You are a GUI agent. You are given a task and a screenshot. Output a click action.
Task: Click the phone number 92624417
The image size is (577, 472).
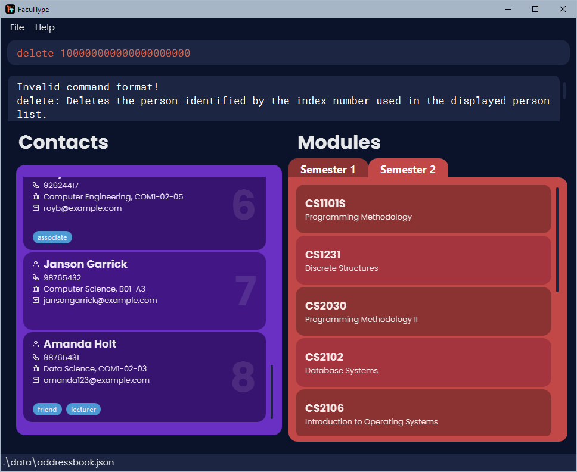(x=61, y=185)
